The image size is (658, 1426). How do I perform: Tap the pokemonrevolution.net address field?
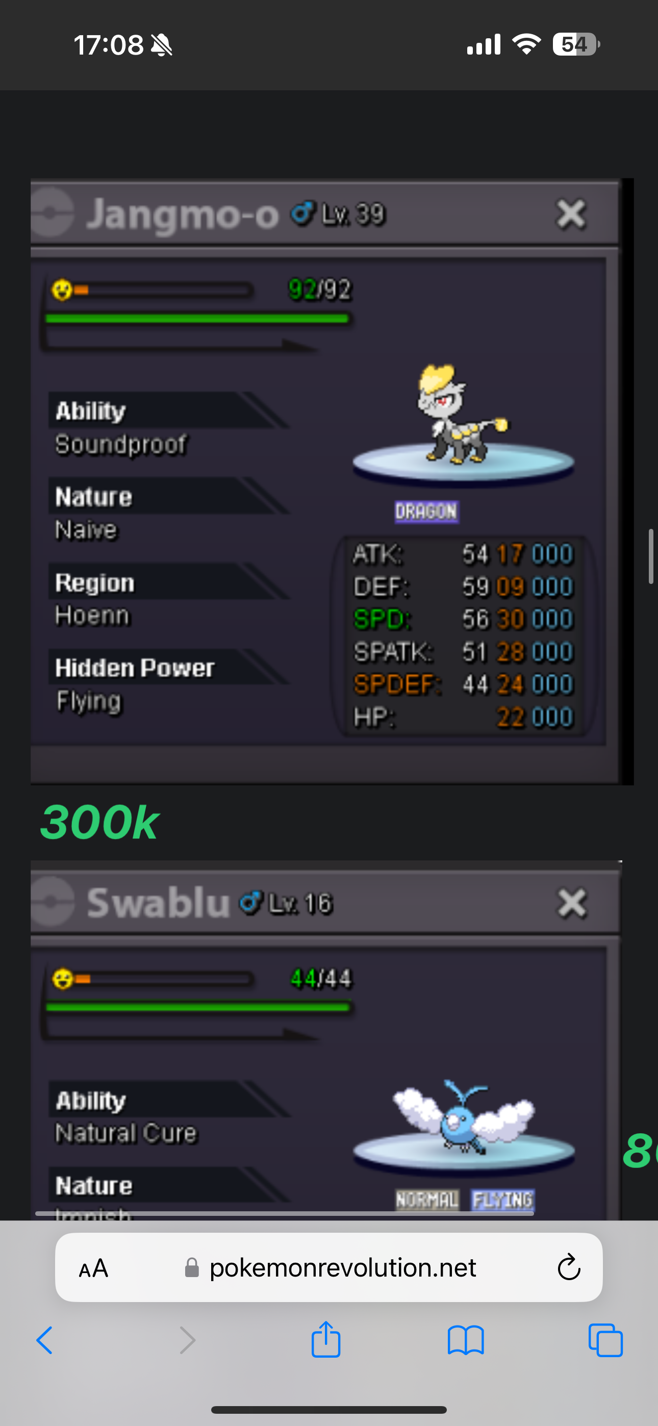(329, 1267)
